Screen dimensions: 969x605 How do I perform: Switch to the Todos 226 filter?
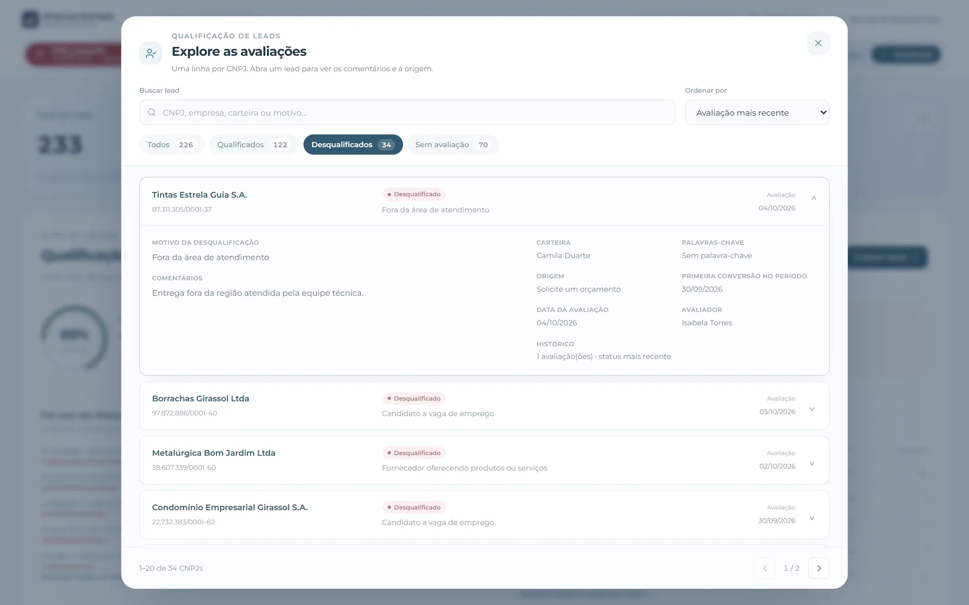172,144
